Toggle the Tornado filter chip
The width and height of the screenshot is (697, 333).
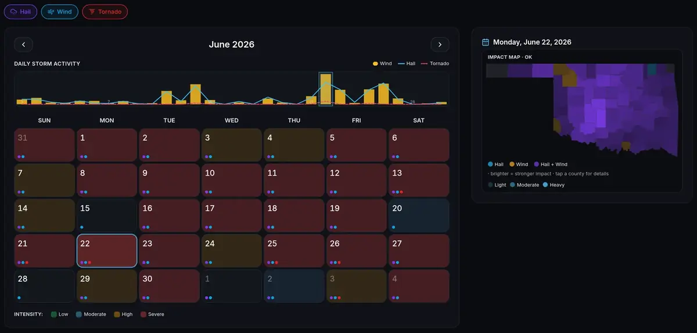[105, 12]
